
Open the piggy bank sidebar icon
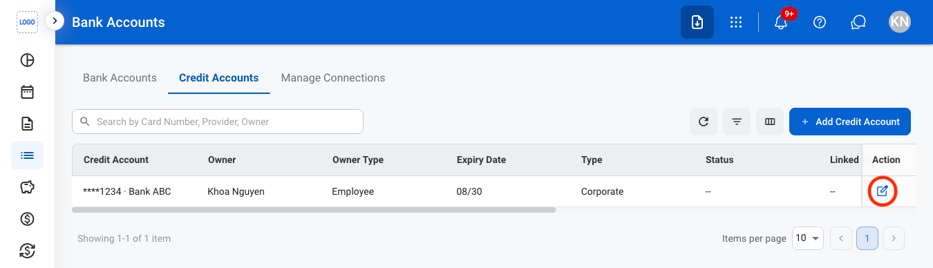coord(27,187)
